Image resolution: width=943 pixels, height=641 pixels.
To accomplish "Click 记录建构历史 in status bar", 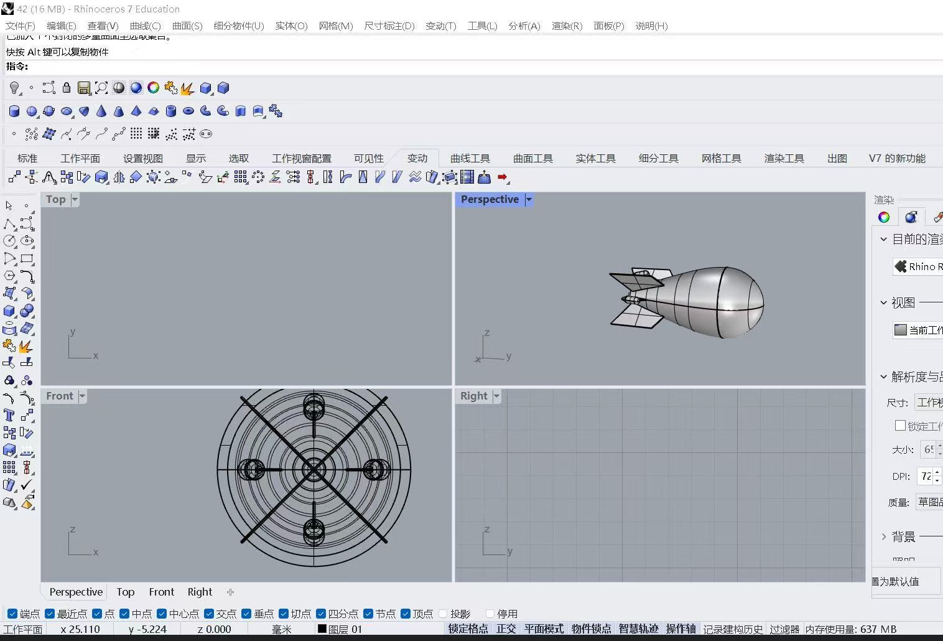I will 733,629.
